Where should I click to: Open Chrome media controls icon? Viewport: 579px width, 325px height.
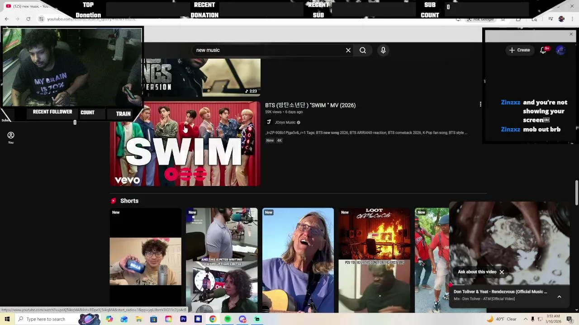point(551,19)
